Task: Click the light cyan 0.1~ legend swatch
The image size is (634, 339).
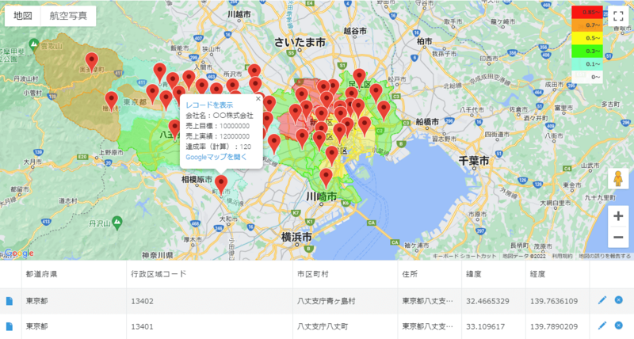Action: coord(586,64)
